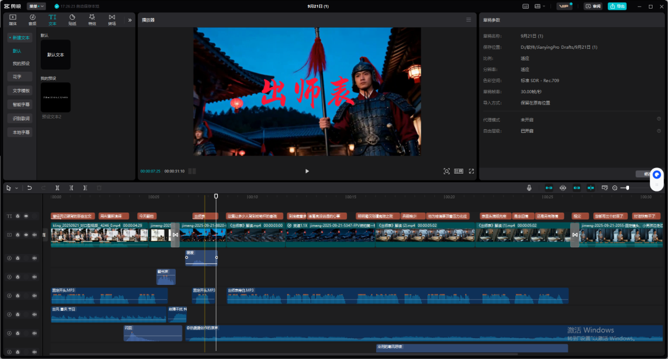The height and width of the screenshot is (359, 668).
Task: Toggle main track magnet
Action: pos(549,188)
